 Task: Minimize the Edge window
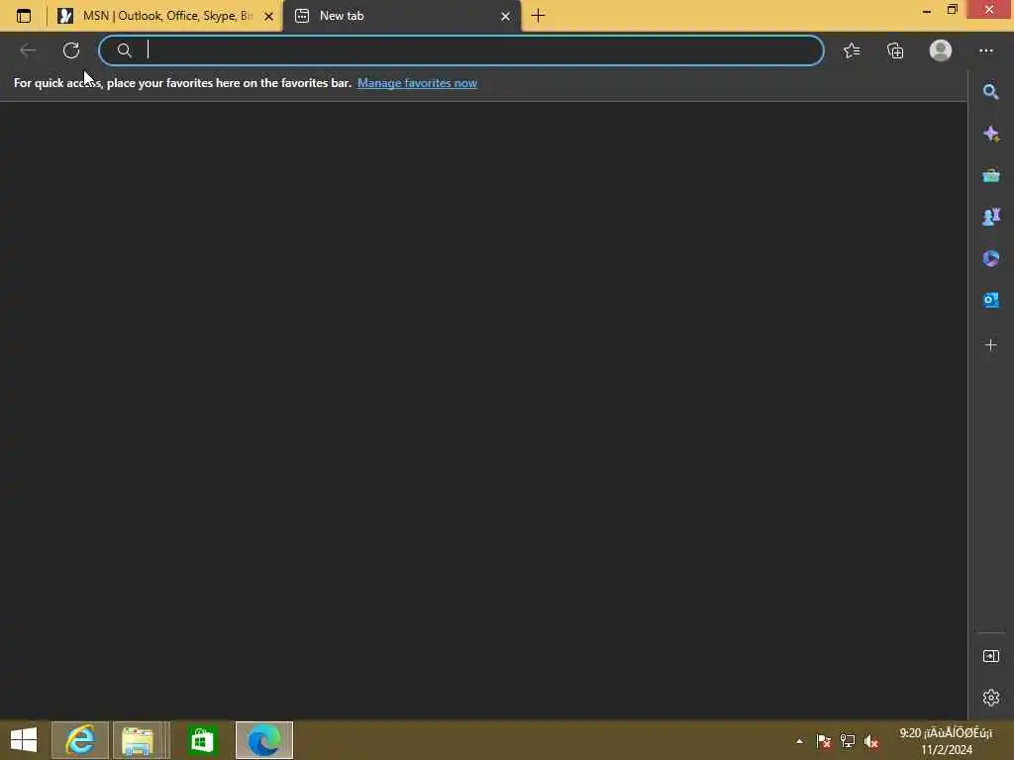[927, 10]
